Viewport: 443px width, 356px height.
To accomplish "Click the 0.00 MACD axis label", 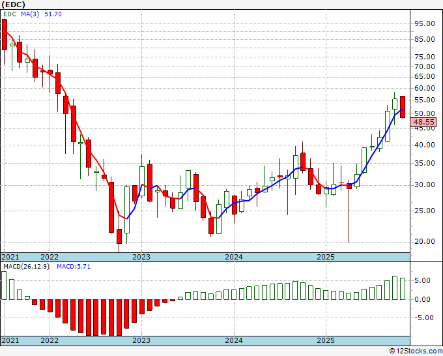I will (x=422, y=299).
